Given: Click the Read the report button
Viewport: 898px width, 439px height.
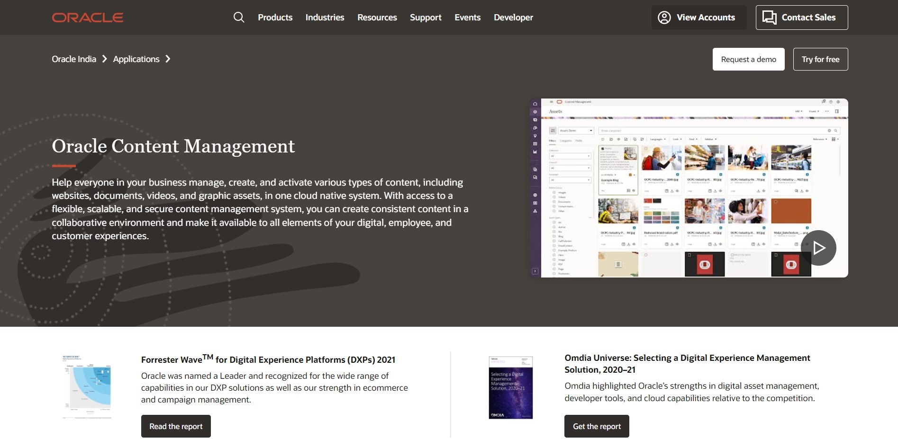Looking at the screenshot, I should pyautogui.click(x=176, y=426).
